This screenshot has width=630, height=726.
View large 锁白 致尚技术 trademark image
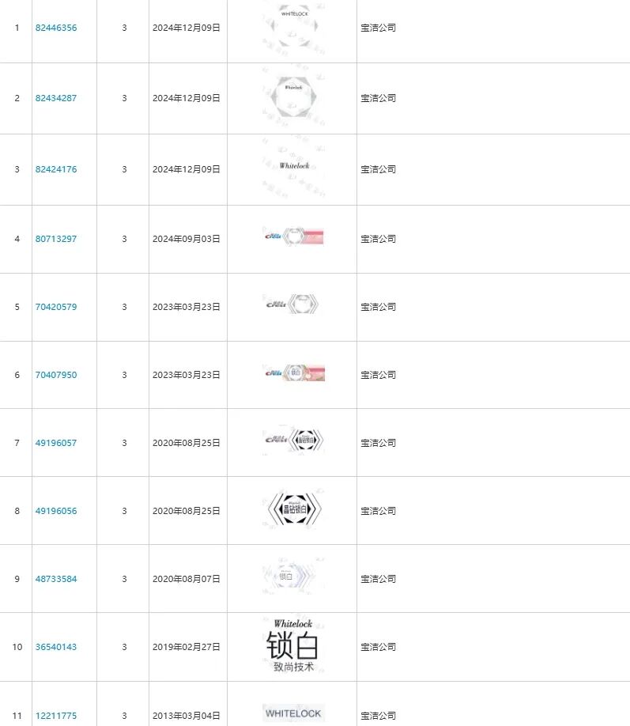point(292,646)
